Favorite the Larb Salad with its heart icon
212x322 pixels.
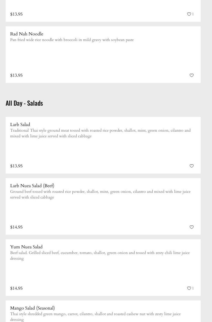click(192, 166)
